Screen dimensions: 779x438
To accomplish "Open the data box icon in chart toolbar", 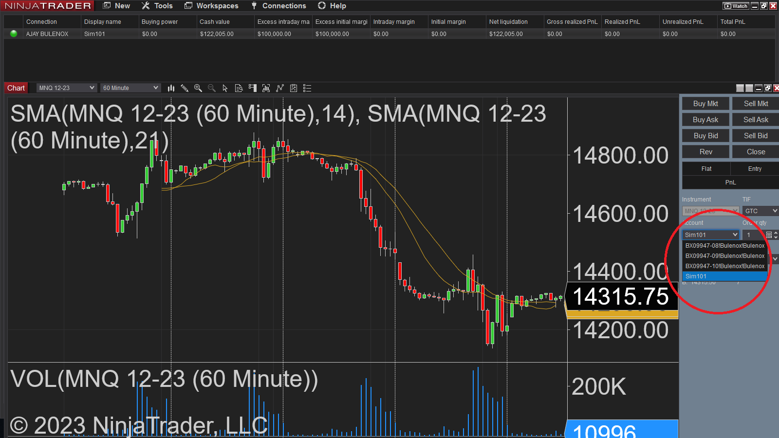I will click(239, 88).
